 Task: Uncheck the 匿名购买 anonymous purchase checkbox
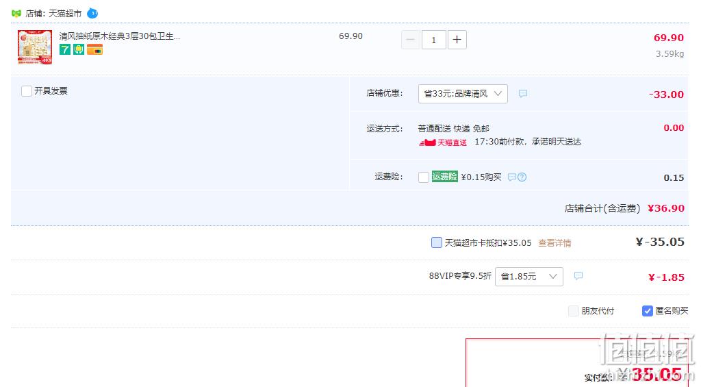click(647, 310)
